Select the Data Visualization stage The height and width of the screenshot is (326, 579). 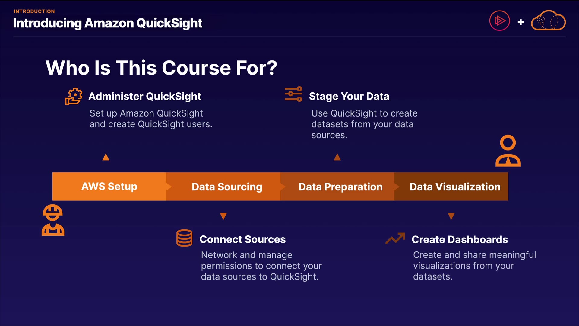pyautogui.click(x=455, y=187)
